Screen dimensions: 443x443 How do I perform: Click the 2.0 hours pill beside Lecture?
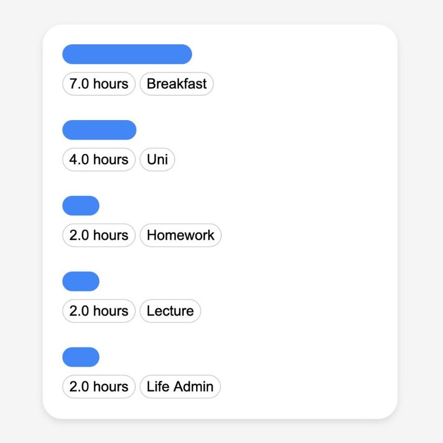click(99, 311)
